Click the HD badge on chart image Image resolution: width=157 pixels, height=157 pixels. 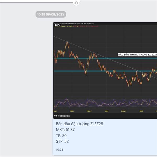(57, 25)
